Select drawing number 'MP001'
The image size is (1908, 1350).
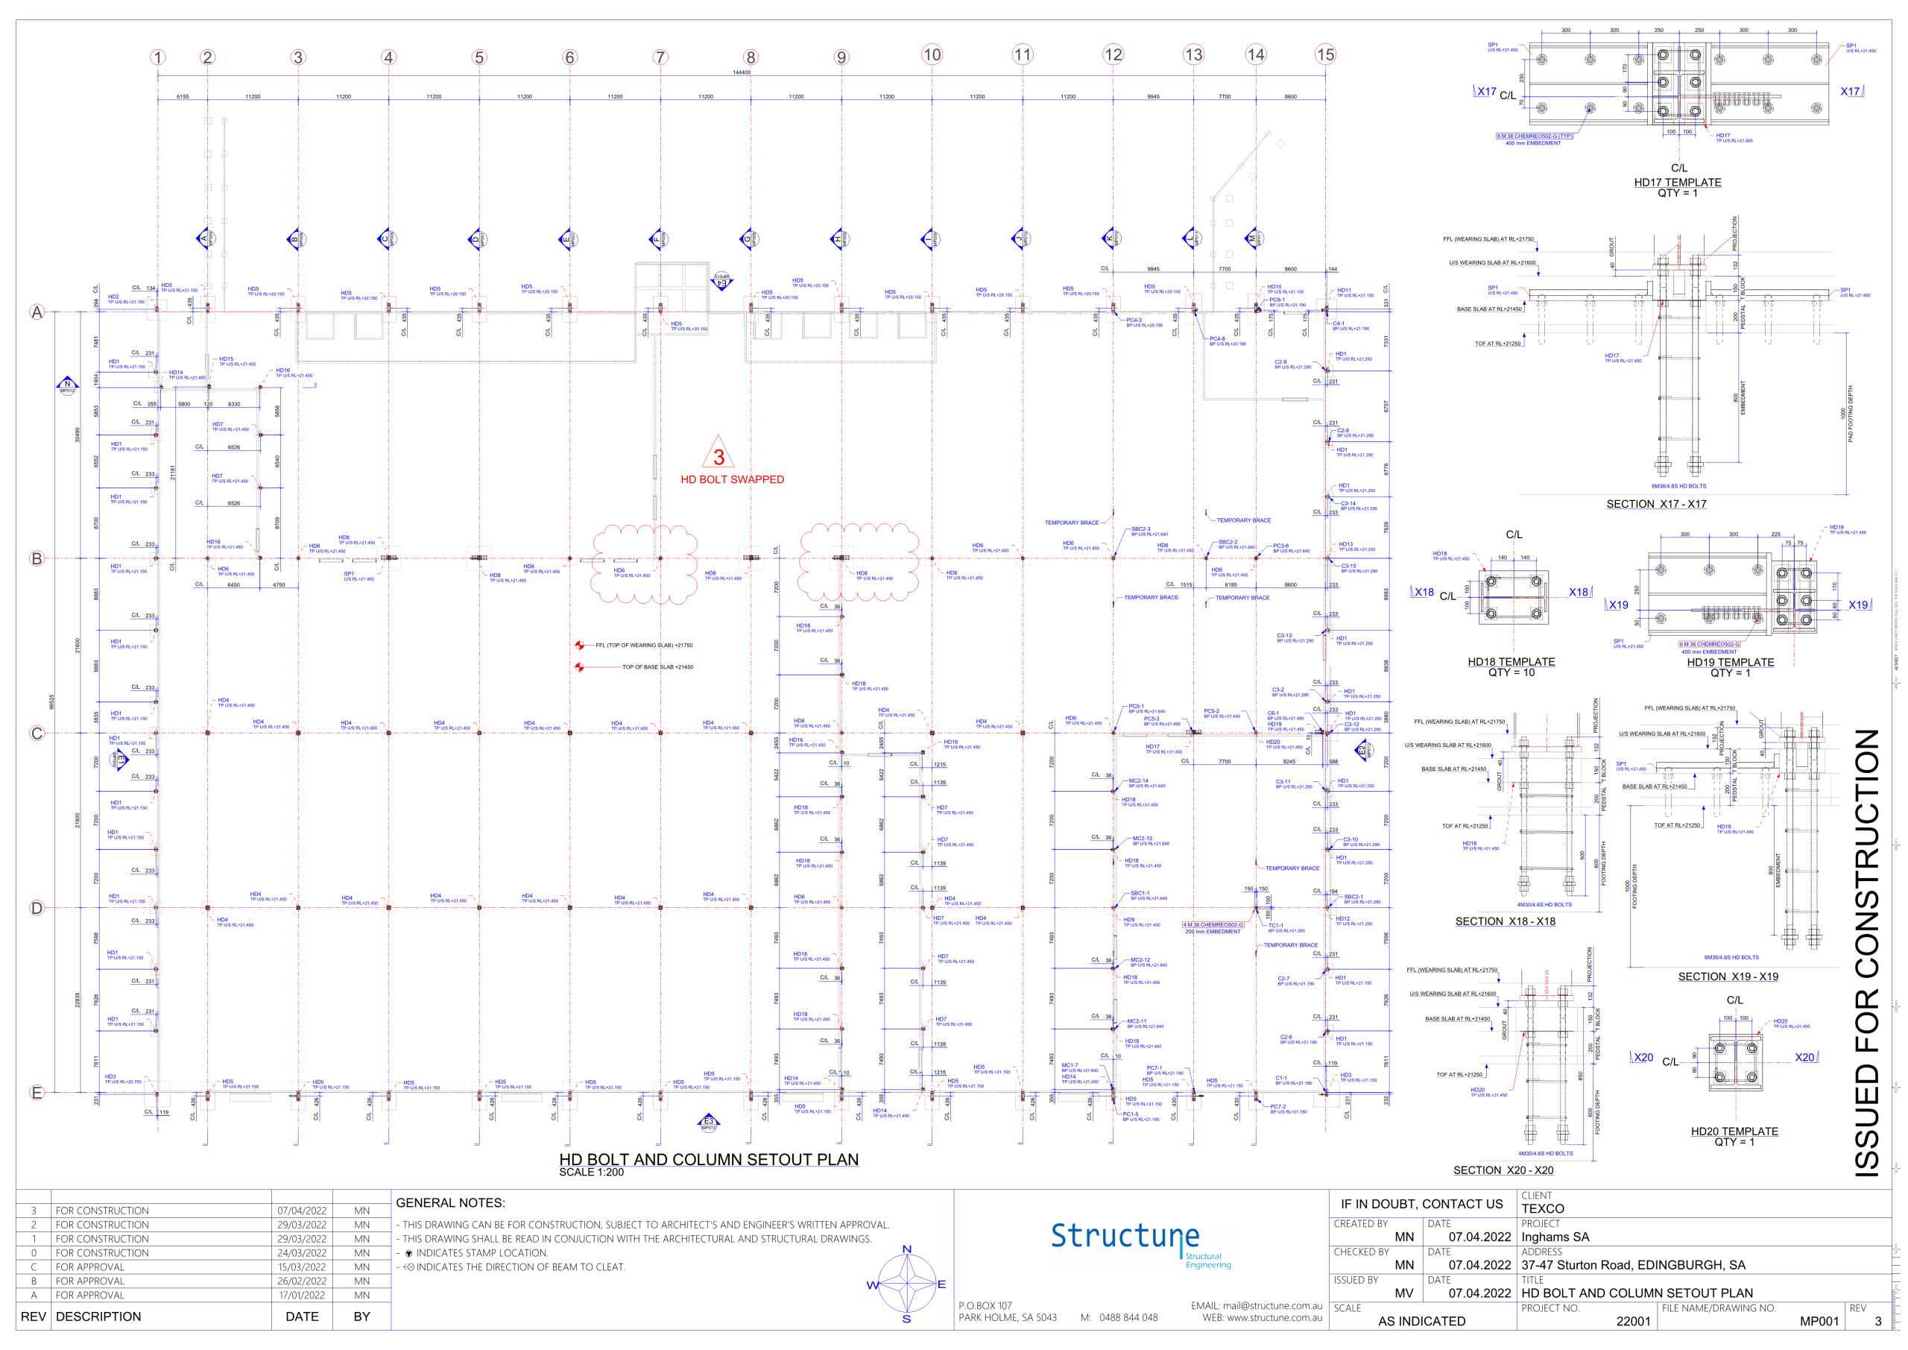coord(1819,1322)
